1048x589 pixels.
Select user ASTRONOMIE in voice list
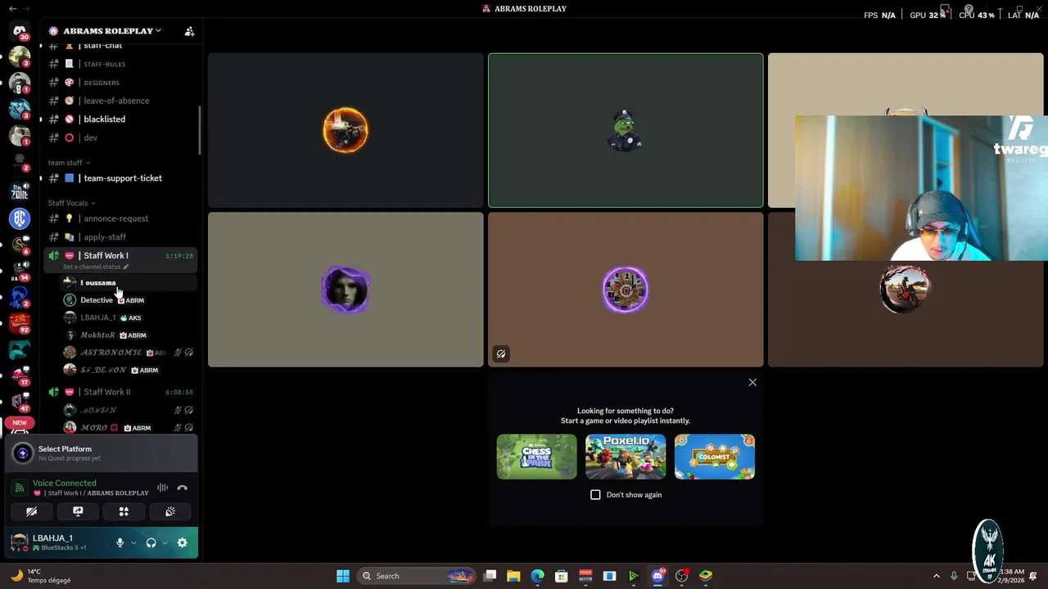tap(129, 353)
